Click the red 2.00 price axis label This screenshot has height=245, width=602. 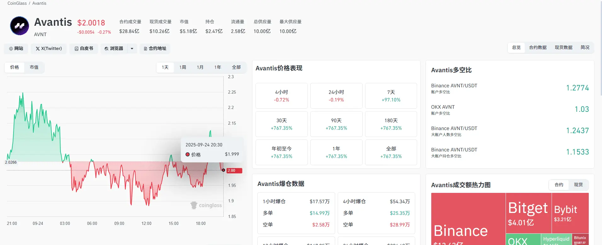pos(234,171)
